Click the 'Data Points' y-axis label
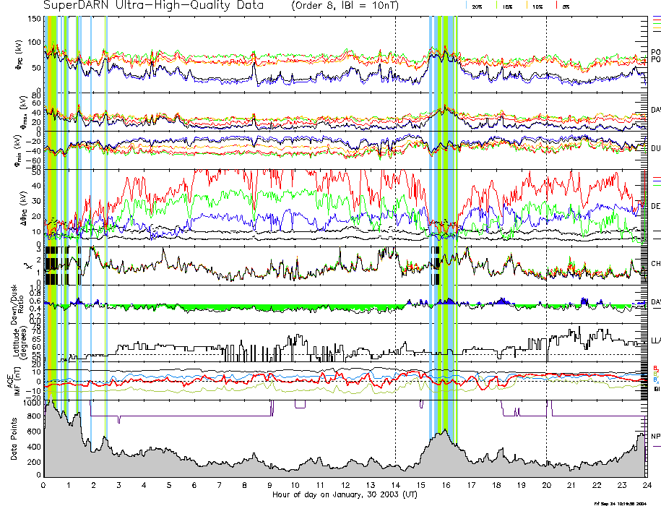This screenshot has width=661, height=506. point(14,439)
